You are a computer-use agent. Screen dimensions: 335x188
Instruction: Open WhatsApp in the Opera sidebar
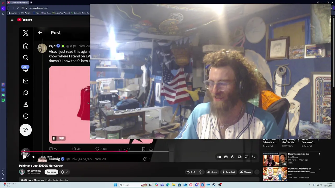pyautogui.click(x=3, y=95)
